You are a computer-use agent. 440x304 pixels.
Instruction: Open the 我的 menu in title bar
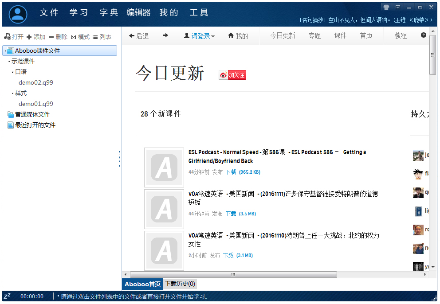[x=169, y=12]
